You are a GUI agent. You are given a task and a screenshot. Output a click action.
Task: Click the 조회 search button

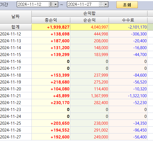click(127, 5)
